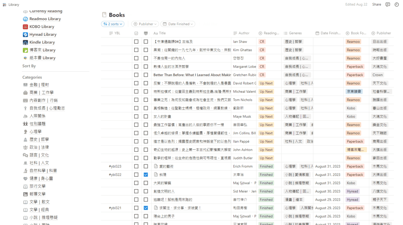Open the 心理學 category link
Screen dimensions: 403x225
pos(35,132)
